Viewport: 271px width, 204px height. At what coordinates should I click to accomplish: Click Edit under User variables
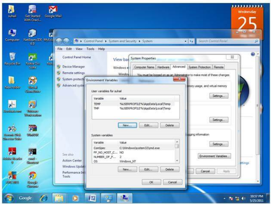coord(148,125)
